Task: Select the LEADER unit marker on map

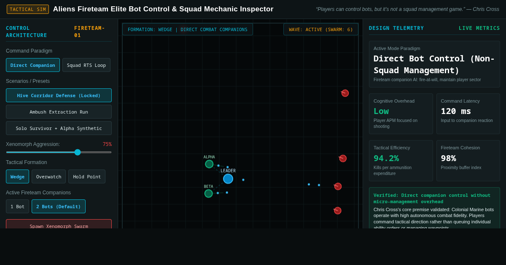Action: (228, 179)
